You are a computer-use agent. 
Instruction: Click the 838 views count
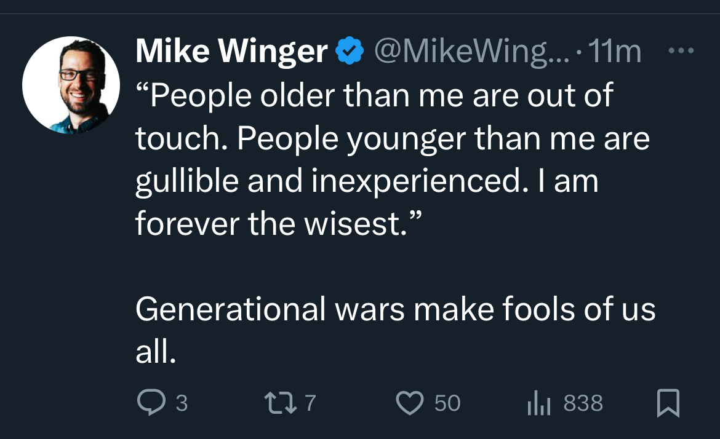click(583, 403)
